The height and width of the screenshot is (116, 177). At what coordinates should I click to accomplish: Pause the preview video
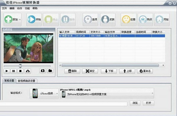(x=14, y=71)
